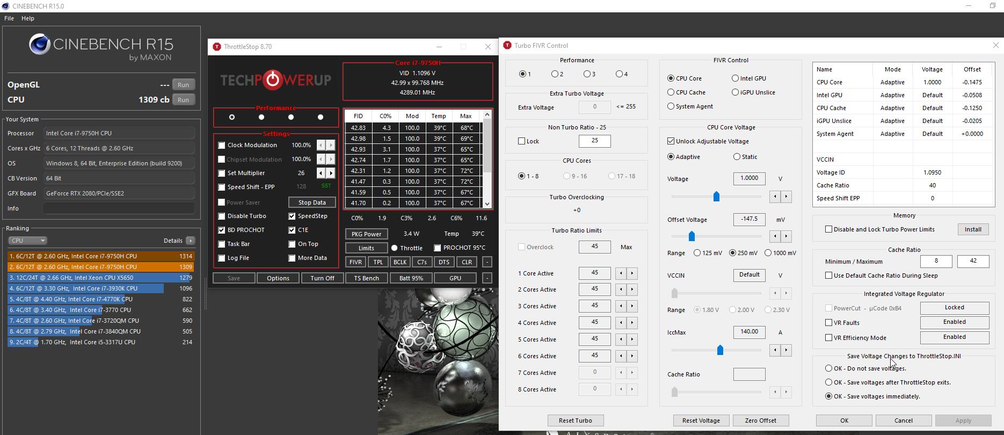Enable Disable Turbo checkbox
1004x435 pixels.
point(221,216)
